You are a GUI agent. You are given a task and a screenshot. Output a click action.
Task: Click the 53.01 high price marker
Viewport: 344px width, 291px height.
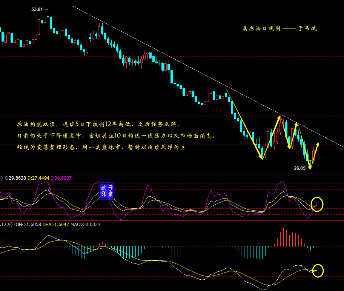pos(37,9)
